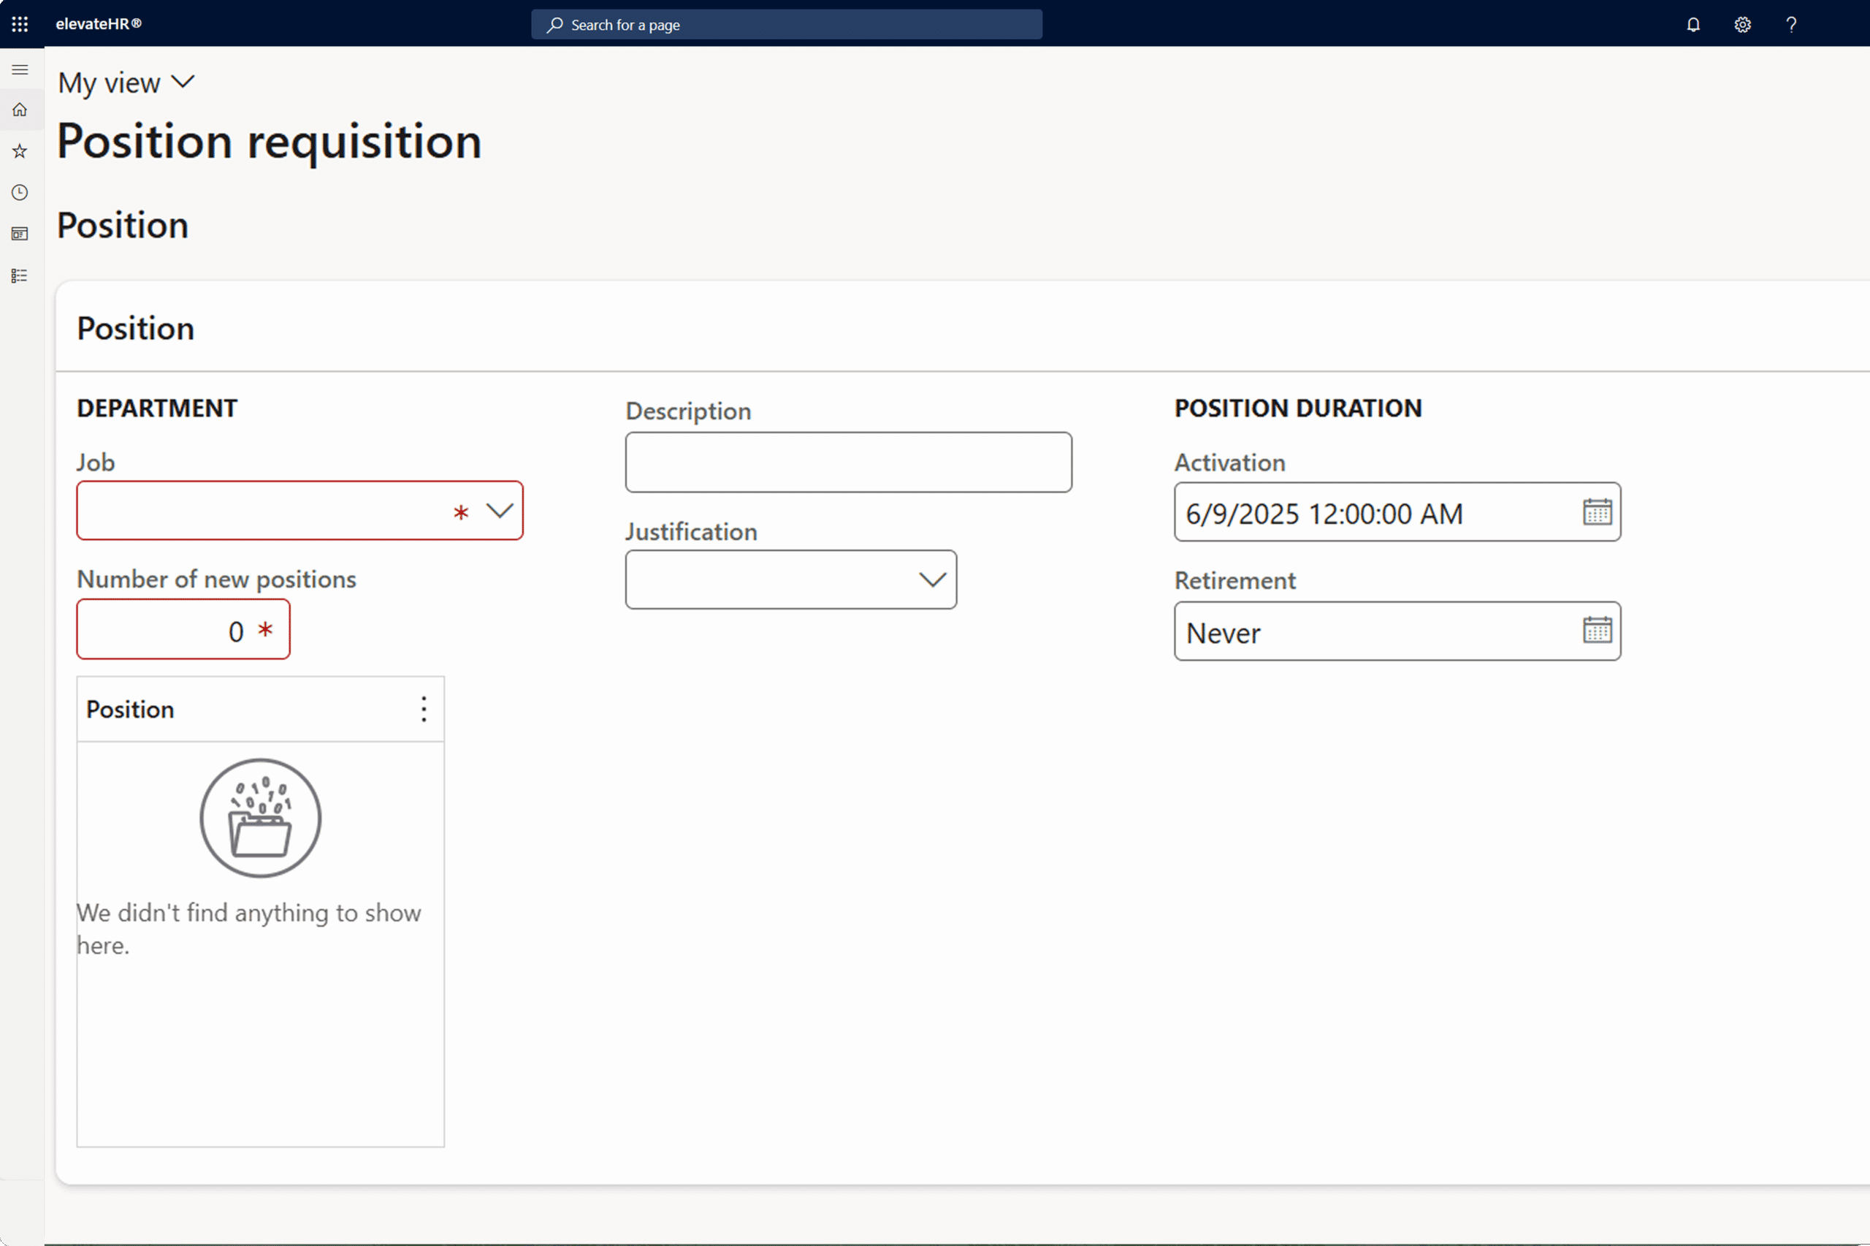The height and width of the screenshot is (1246, 1870).
Task: Open Recent clock icon in sidebar
Action: pos(20,192)
